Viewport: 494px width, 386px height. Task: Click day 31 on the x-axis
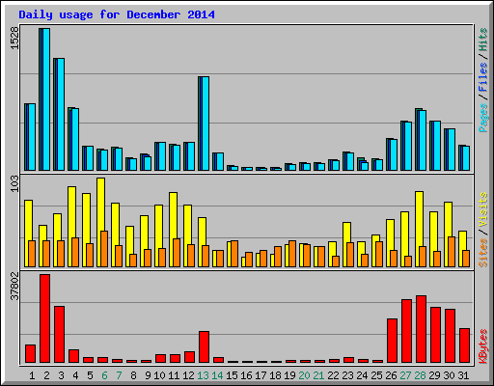[463, 375]
